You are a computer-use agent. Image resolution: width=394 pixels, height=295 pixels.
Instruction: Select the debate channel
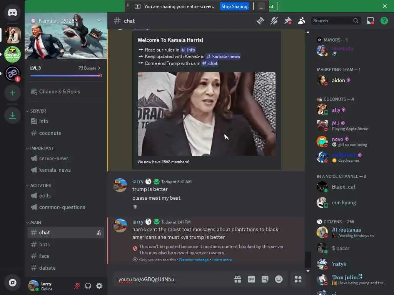66,268
